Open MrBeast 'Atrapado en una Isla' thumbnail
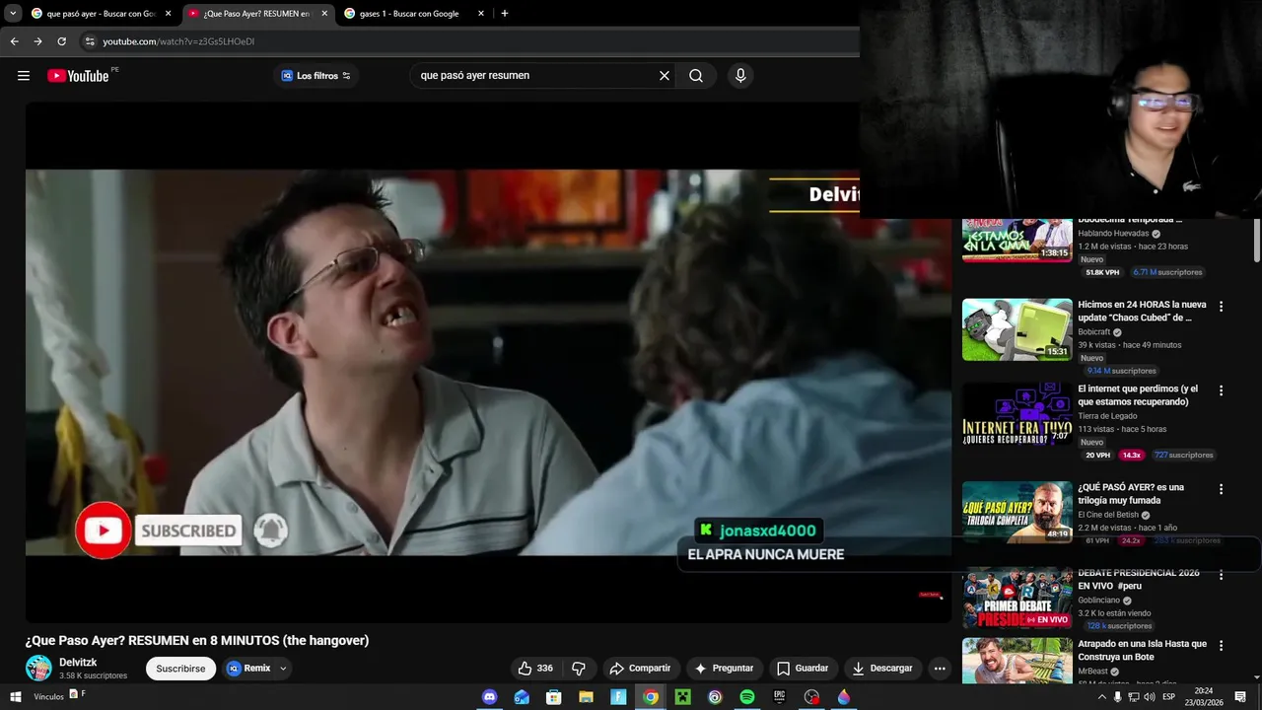1262x710 pixels. [x=1017, y=661]
